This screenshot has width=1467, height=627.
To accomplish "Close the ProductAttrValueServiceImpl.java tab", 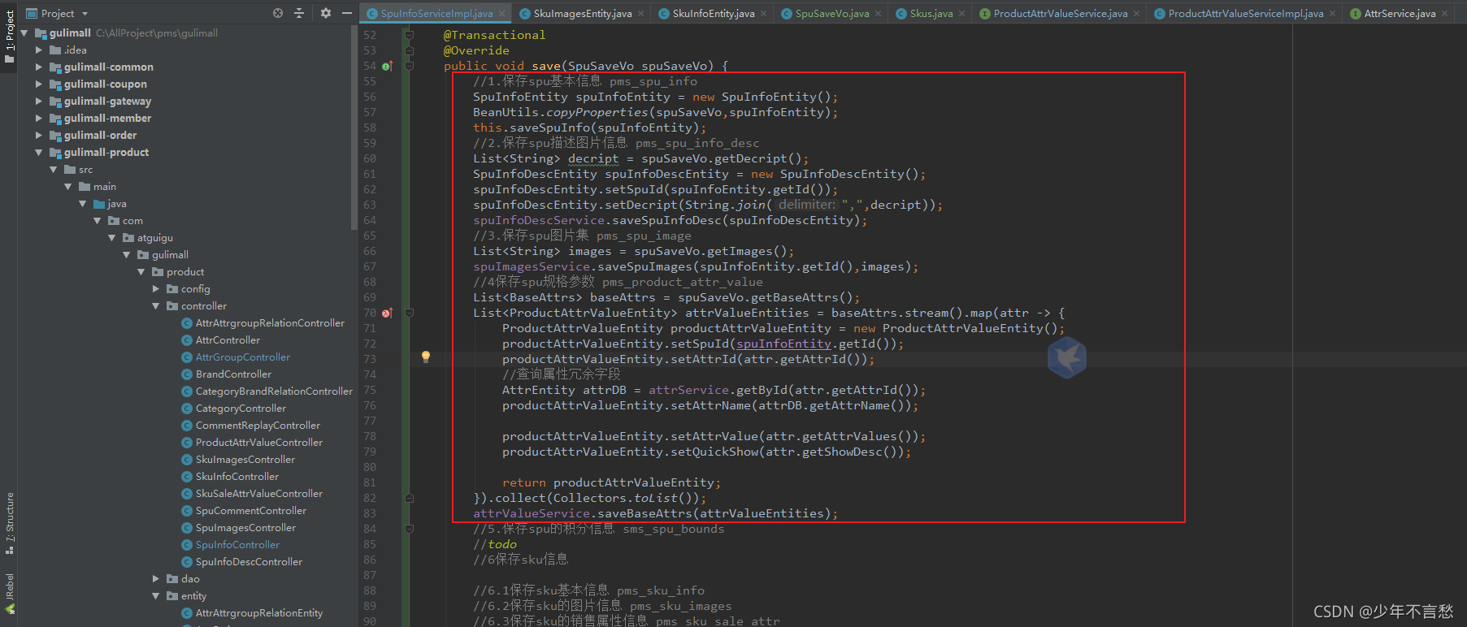I will (1332, 13).
